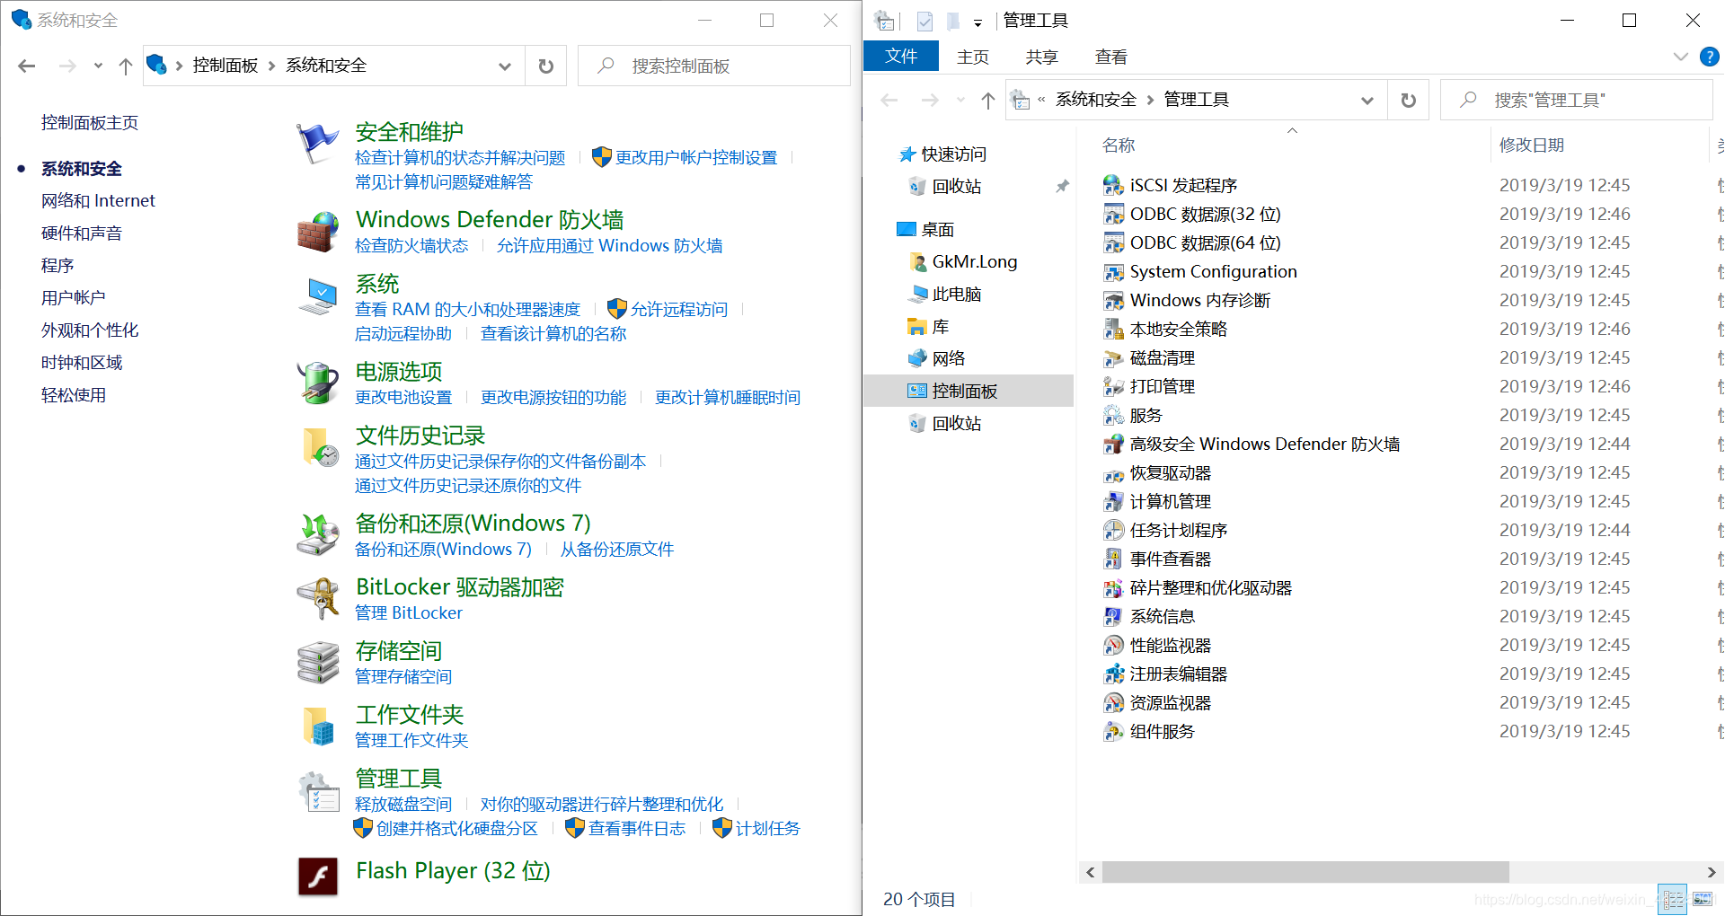Image resolution: width=1725 pixels, height=916 pixels.
Task: Open the Flash Player icon
Action: [317, 876]
